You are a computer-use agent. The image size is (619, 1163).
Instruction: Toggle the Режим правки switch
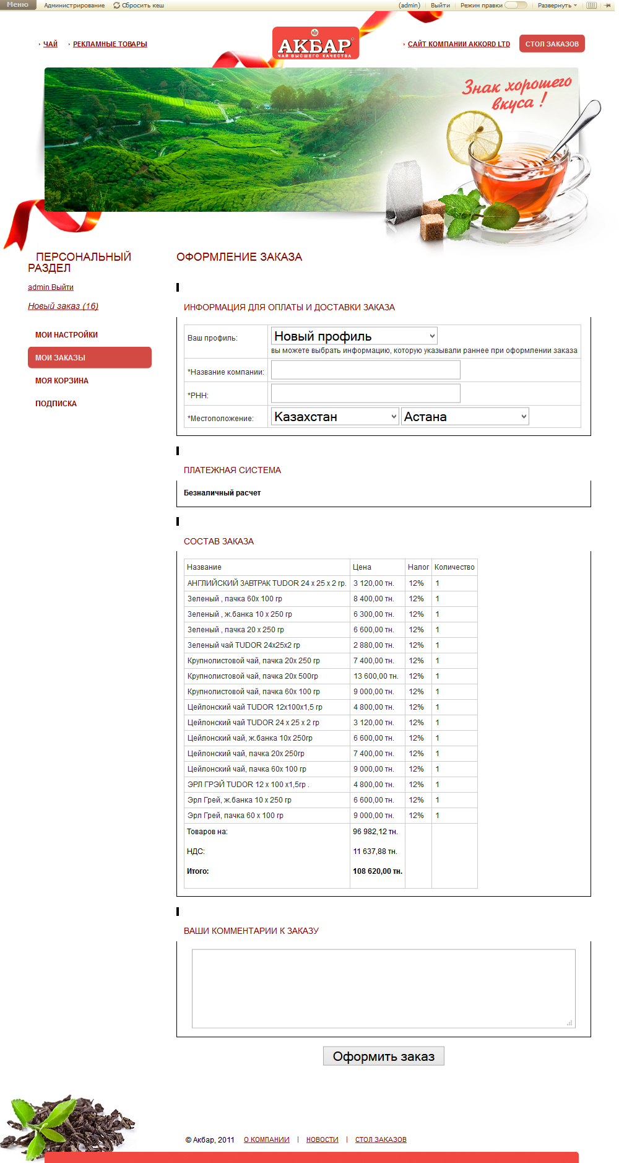click(516, 5)
